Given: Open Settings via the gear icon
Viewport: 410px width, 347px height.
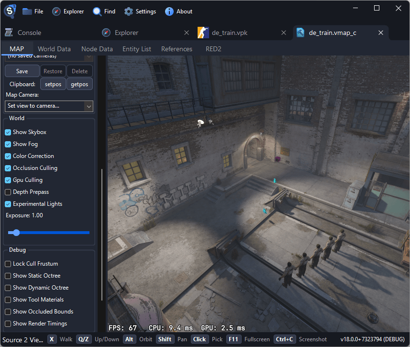Looking at the screenshot, I should (129, 11).
